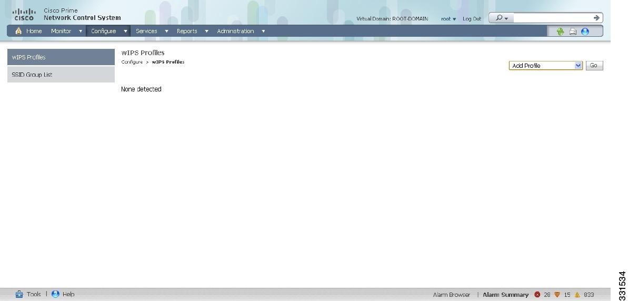
Task: Expand Reports menu arrow
Action: (207, 31)
